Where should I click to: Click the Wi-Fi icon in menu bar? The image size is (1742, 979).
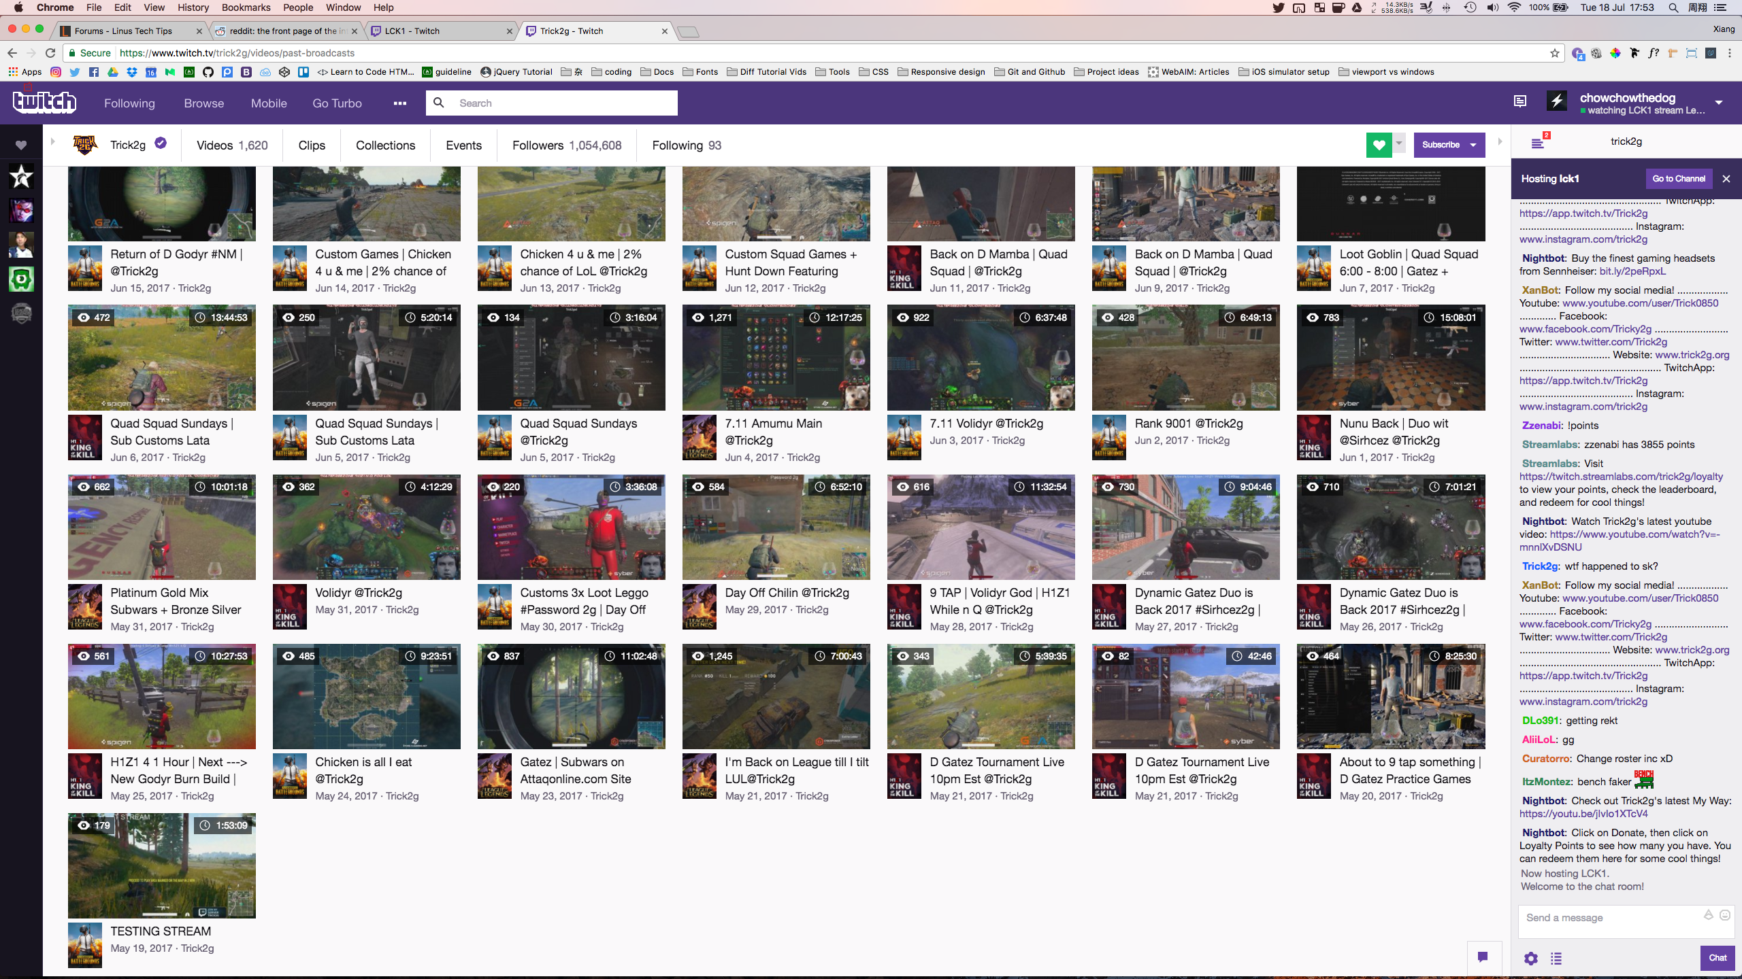pos(1514,7)
